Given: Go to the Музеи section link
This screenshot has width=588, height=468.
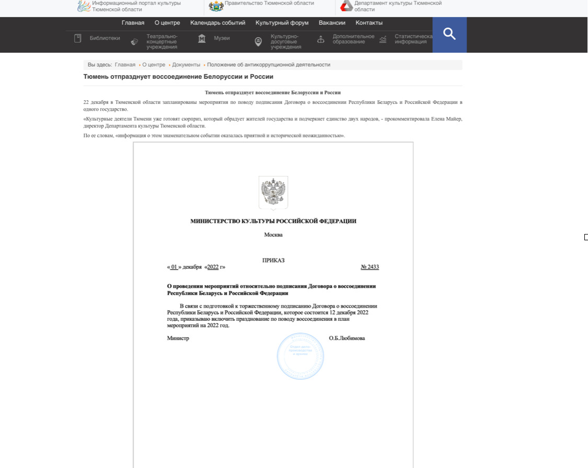Looking at the screenshot, I should pyautogui.click(x=222, y=38).
